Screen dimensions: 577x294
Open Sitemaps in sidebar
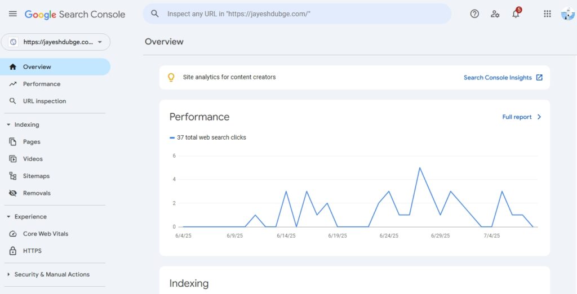(x=55, y=176)
